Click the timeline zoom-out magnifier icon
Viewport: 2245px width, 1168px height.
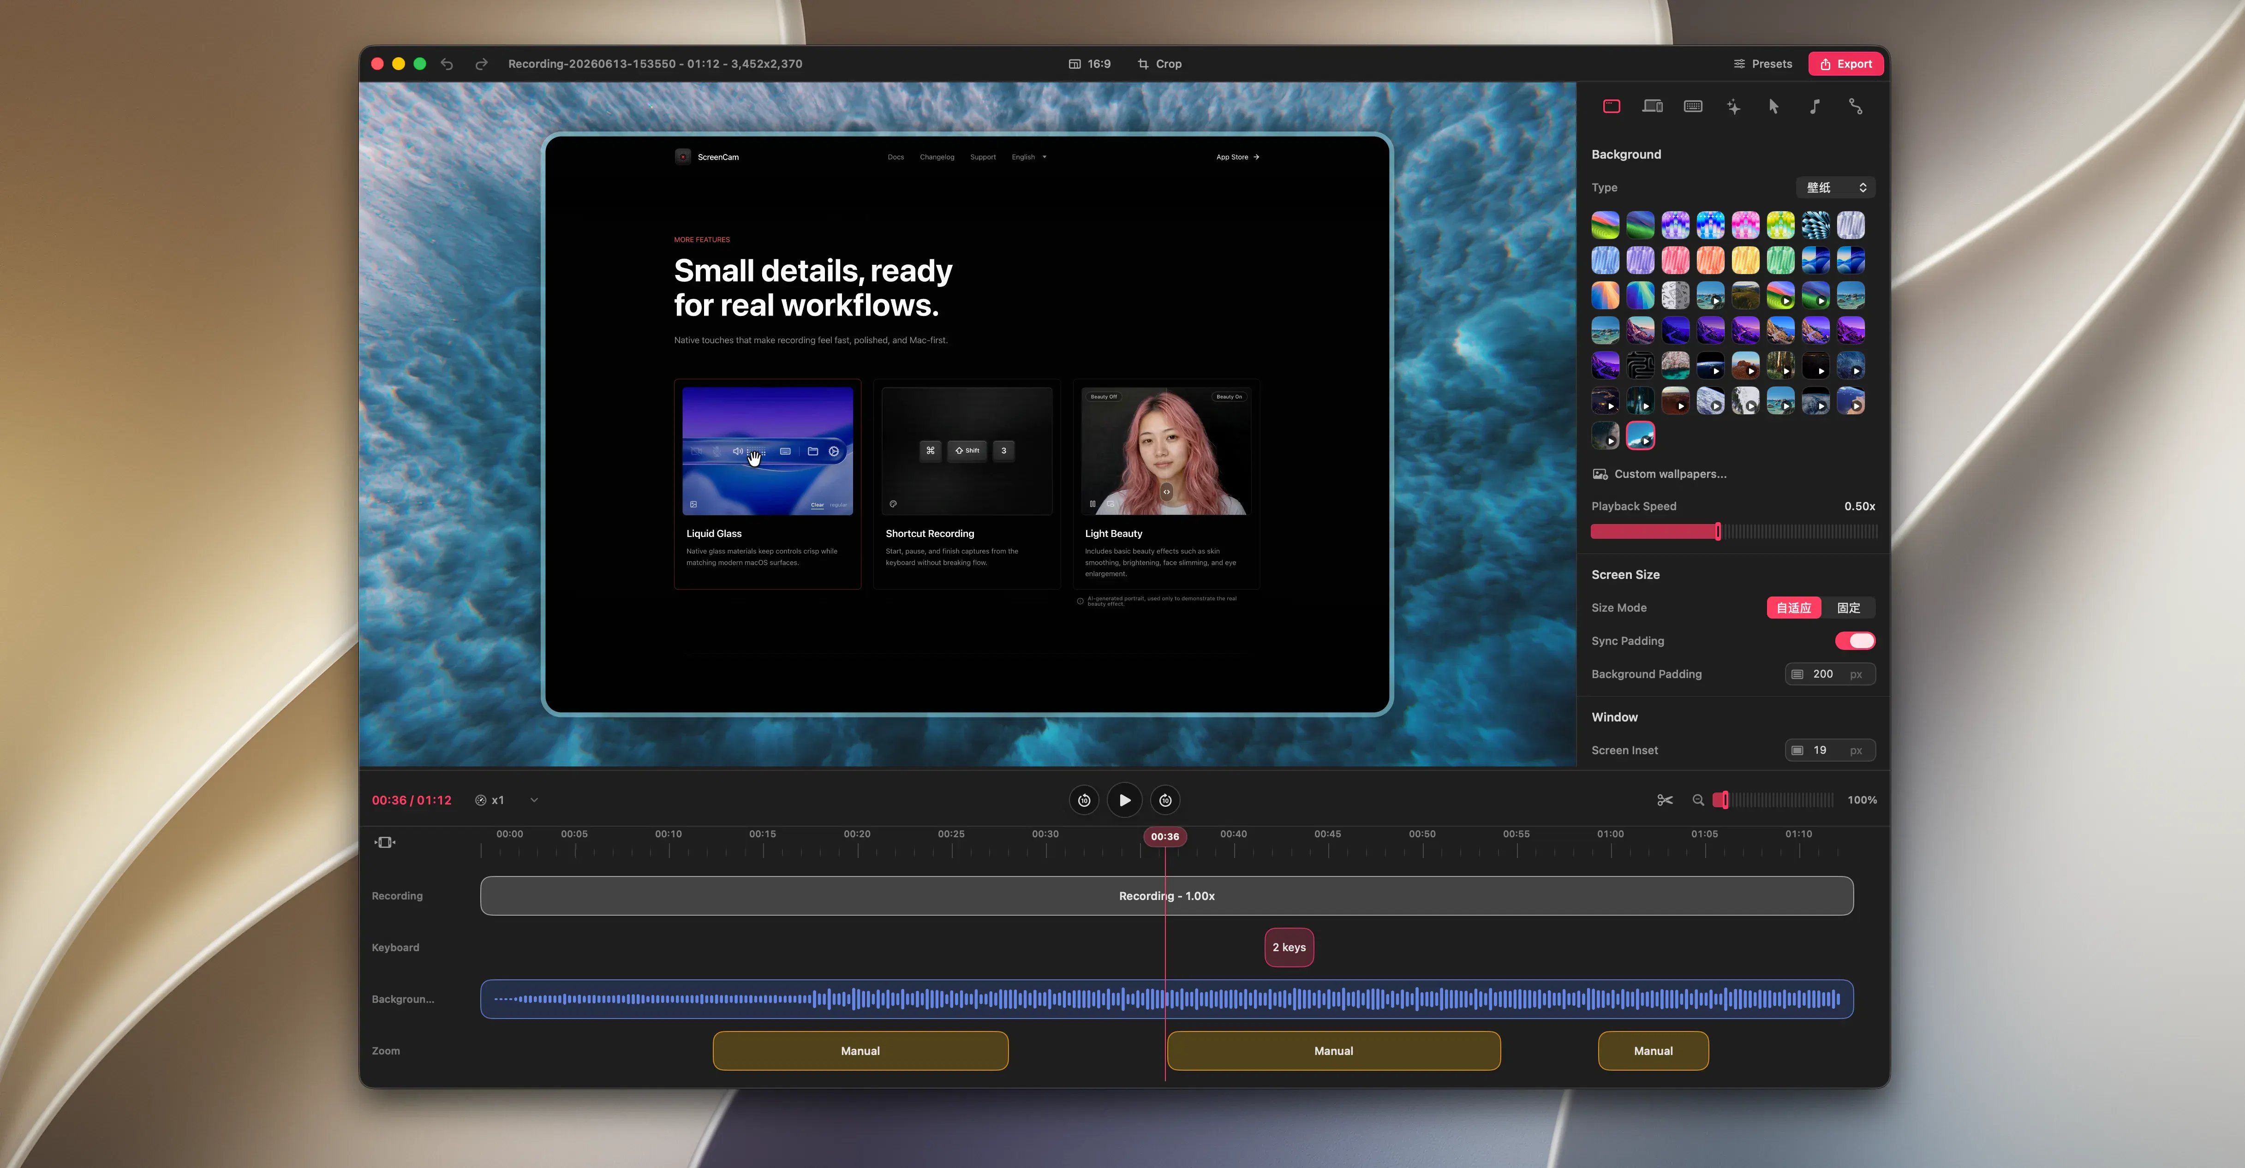point(1698,800)
